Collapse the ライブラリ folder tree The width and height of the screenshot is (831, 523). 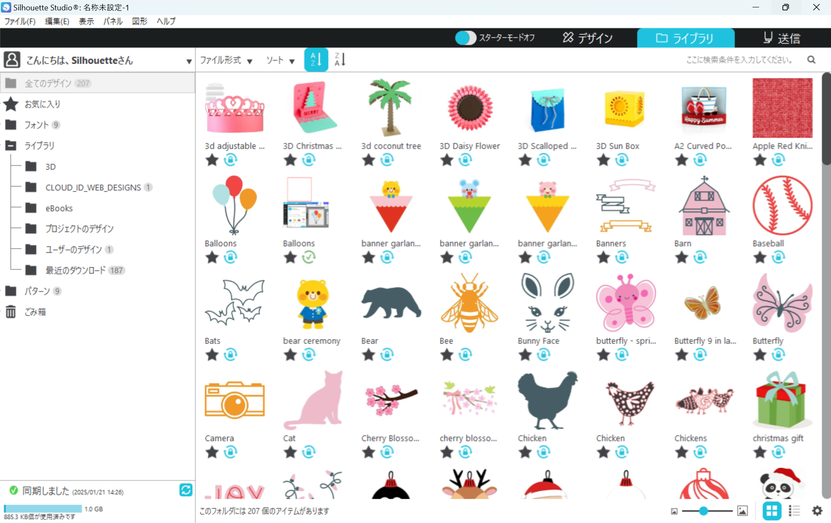[11, 146]
